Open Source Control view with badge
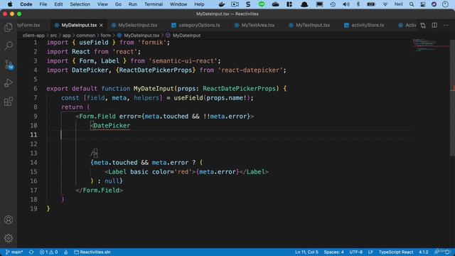The height and width of the screenshot is (256, 455). (x=9, y=65)
